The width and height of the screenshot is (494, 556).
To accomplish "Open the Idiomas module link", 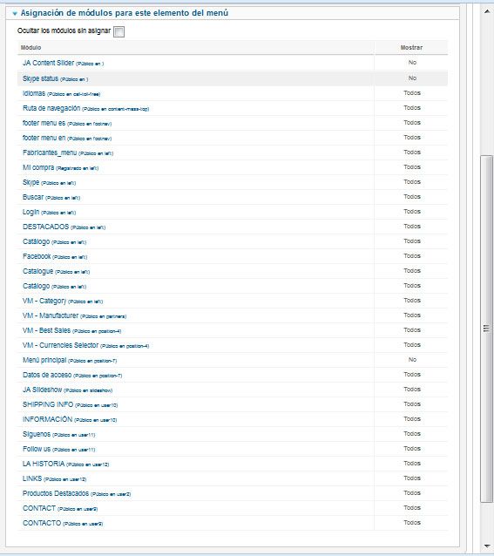I will click(34, 93).
